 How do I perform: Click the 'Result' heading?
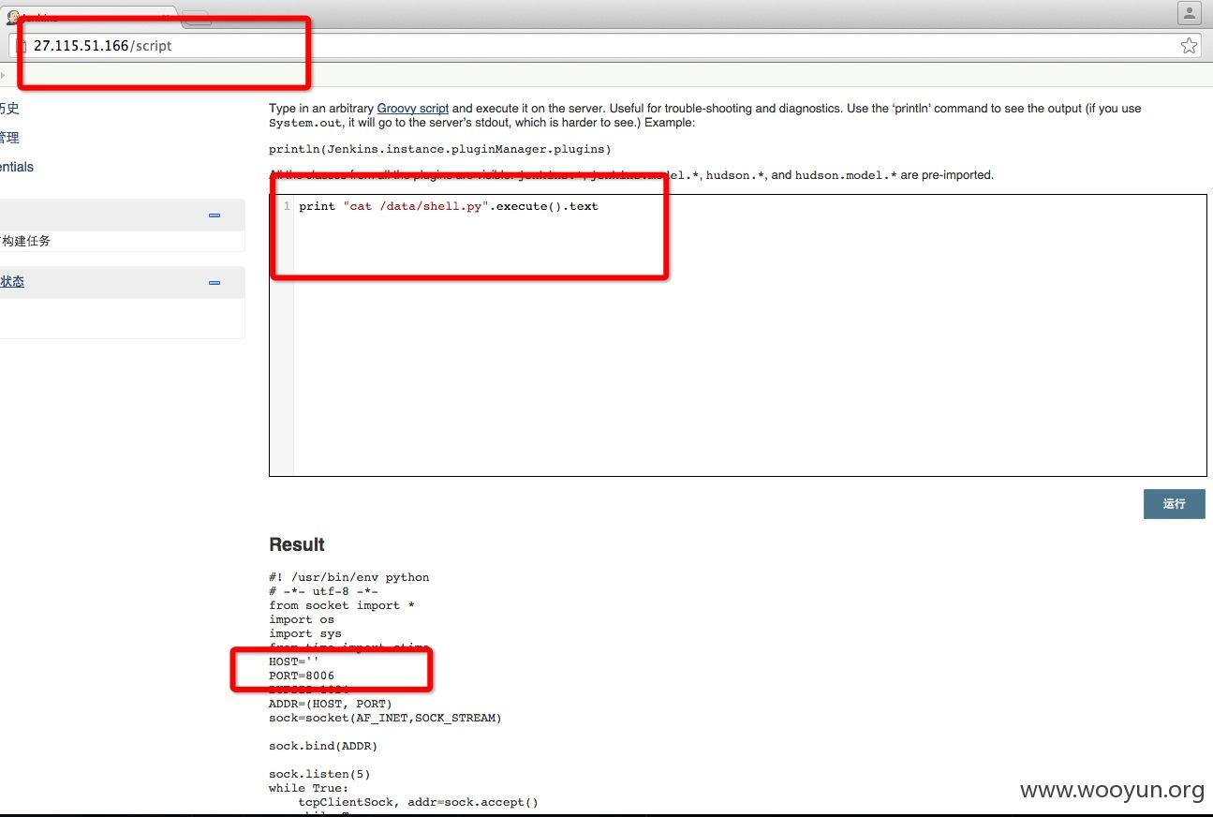tap(297, 544)
